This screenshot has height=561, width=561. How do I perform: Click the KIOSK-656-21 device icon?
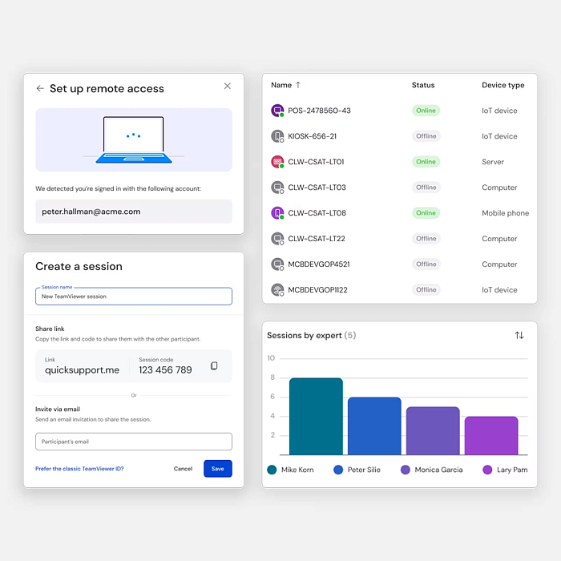click(277, 136)
